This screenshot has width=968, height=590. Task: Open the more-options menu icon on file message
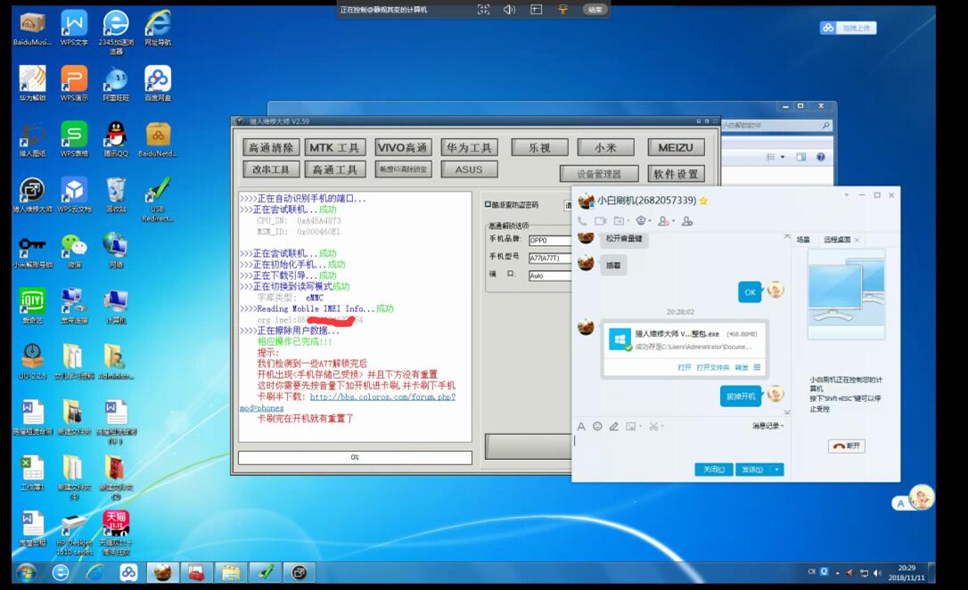(x=757, y=367)
